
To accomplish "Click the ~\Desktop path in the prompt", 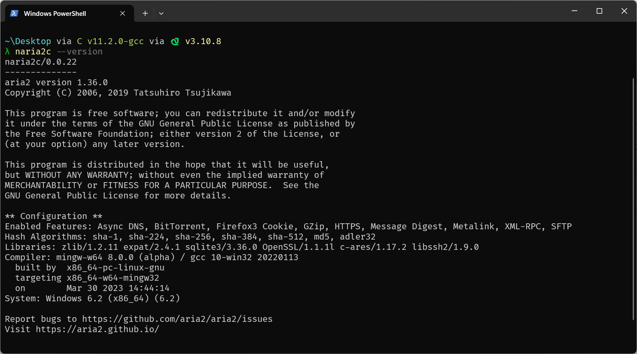I will [28, 42].
